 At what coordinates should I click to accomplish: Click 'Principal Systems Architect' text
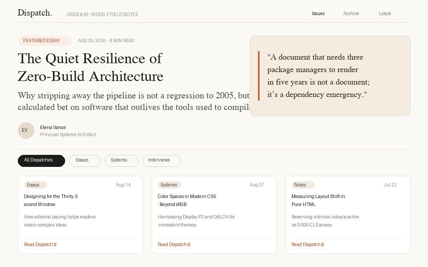click(68, 134)
